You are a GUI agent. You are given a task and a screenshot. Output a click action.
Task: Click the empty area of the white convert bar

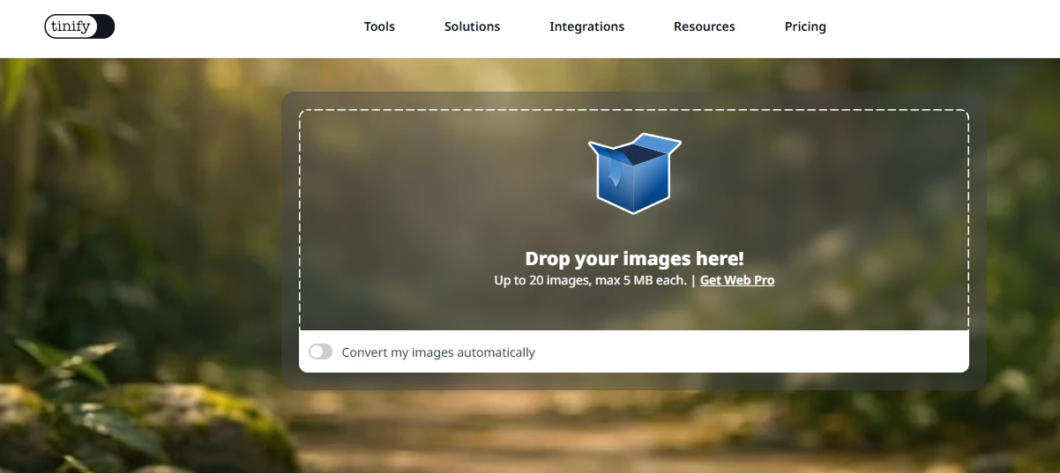750,351
